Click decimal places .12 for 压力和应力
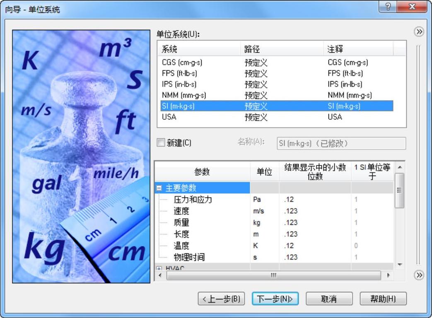The image size is (432, 318). click(315, 199)
